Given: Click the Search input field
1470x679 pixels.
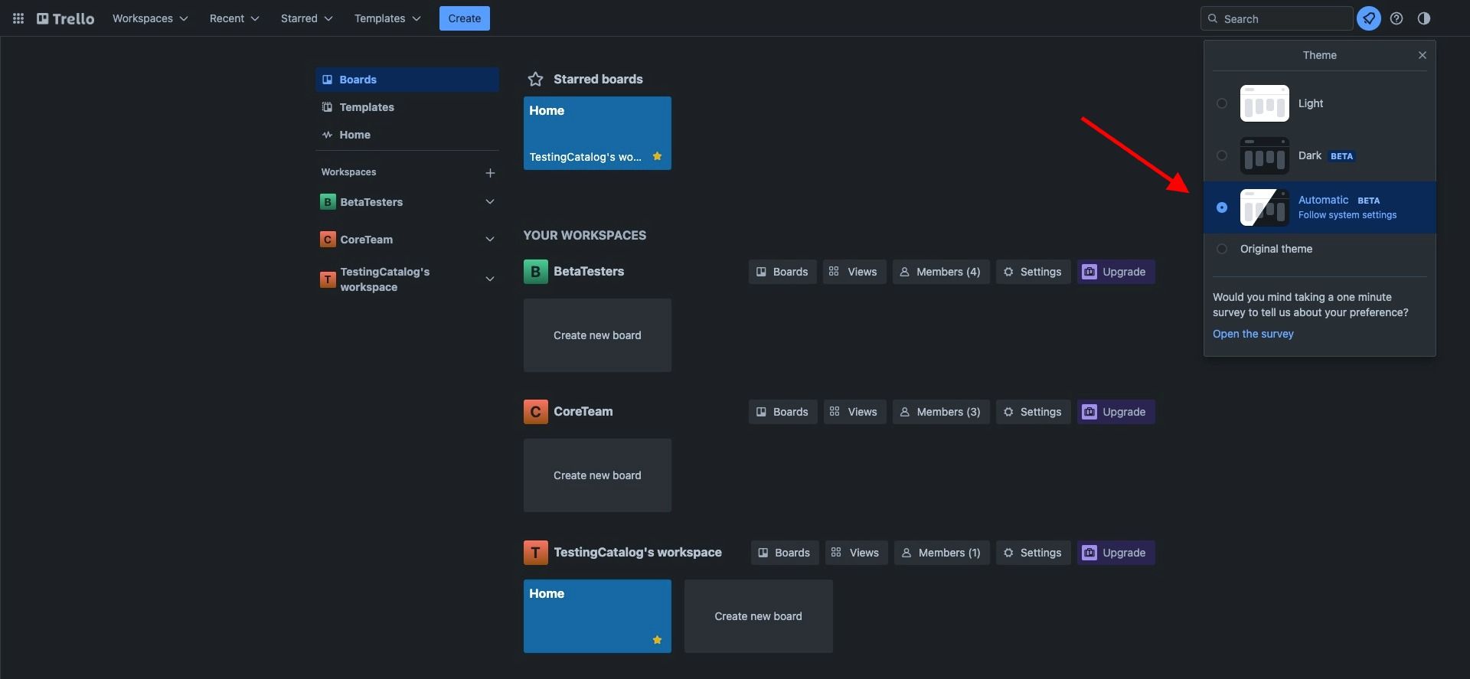Looking at the screenshot, I should (x=1276, y=18).
